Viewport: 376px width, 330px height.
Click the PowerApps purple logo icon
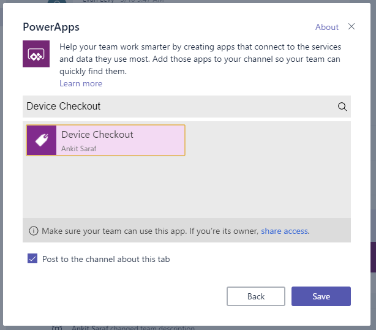[36, 54]
